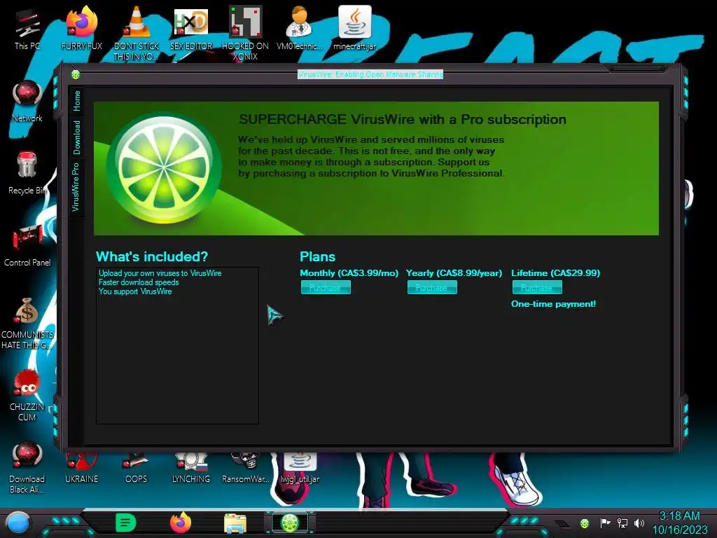Purchase the Monthly CA$3.99 plan
Image resolution: width=717 pixels, height=538 pixels.
326,288
